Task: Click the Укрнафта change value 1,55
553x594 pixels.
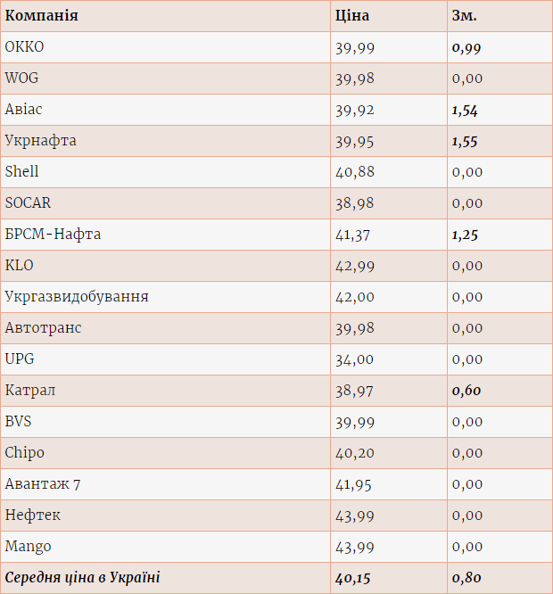Action: 465,141
